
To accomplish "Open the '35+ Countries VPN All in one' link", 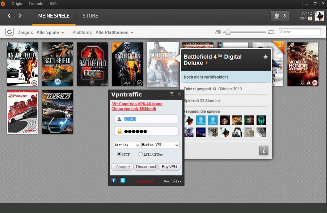I will click(x=137, y=104).
